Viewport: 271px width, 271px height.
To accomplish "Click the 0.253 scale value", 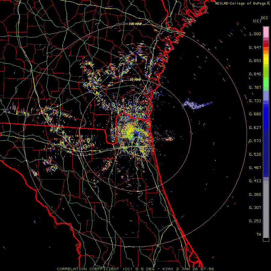I will (255, 221).
